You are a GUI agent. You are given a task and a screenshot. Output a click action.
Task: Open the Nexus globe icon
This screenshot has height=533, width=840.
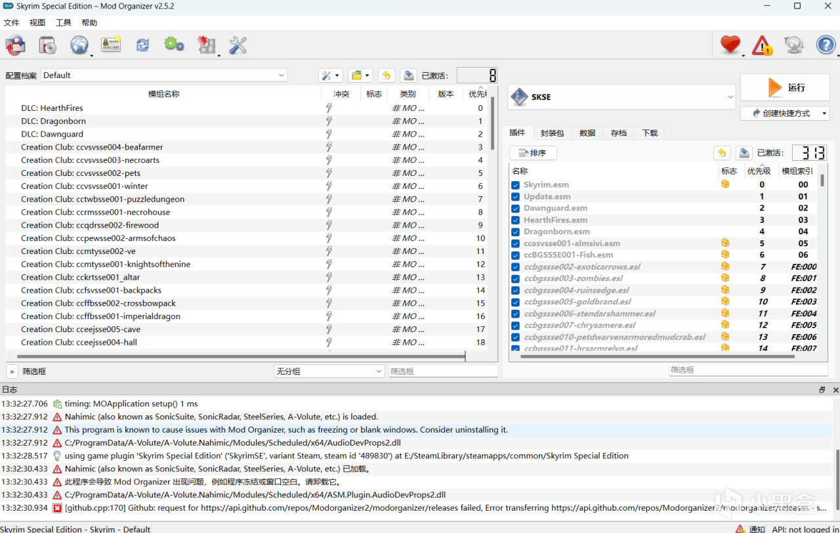tap(79, 45)
